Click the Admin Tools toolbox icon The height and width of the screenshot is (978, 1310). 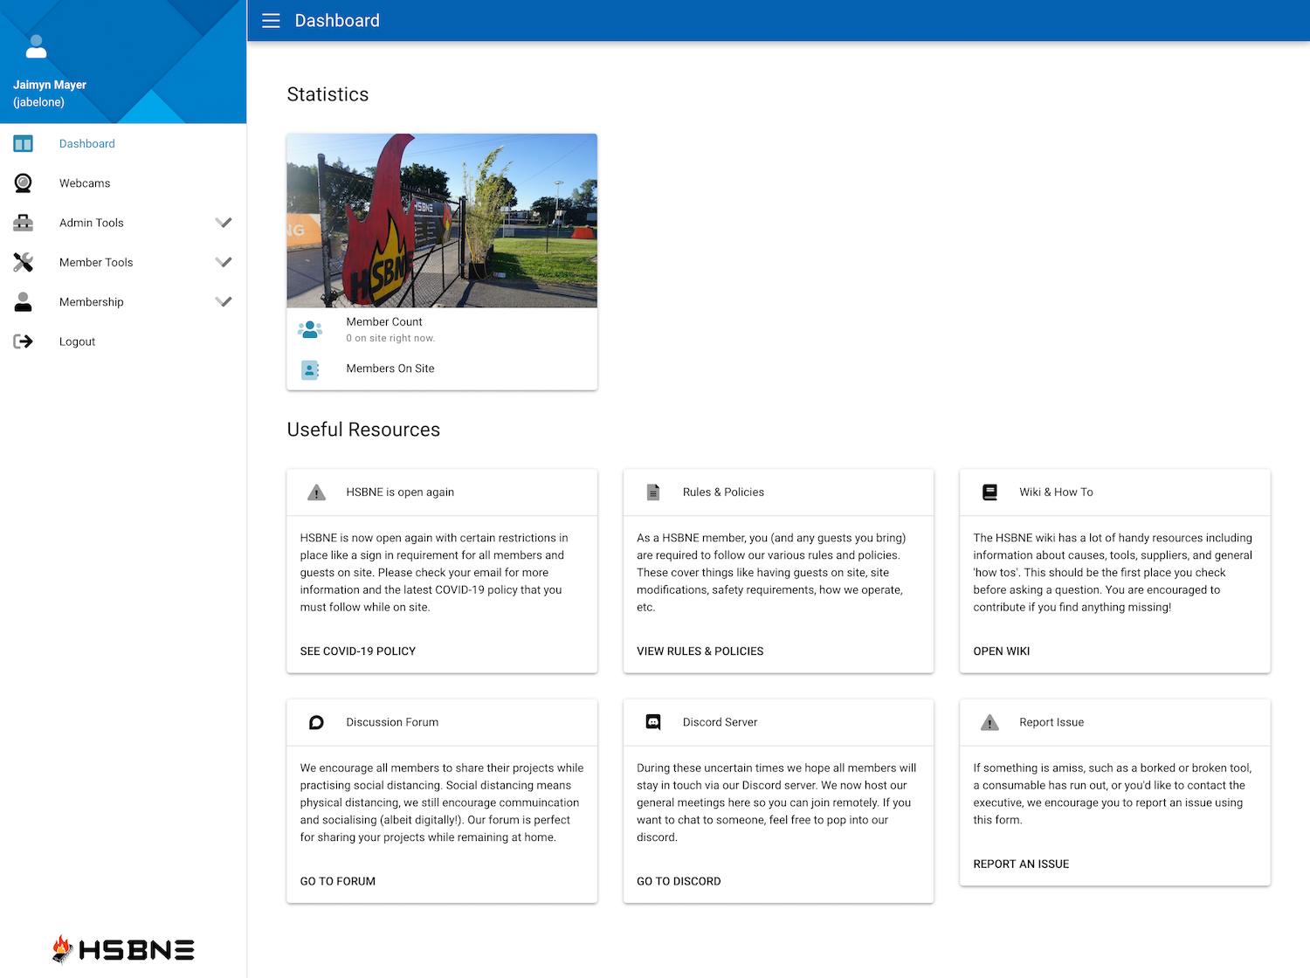coord(24,223)
